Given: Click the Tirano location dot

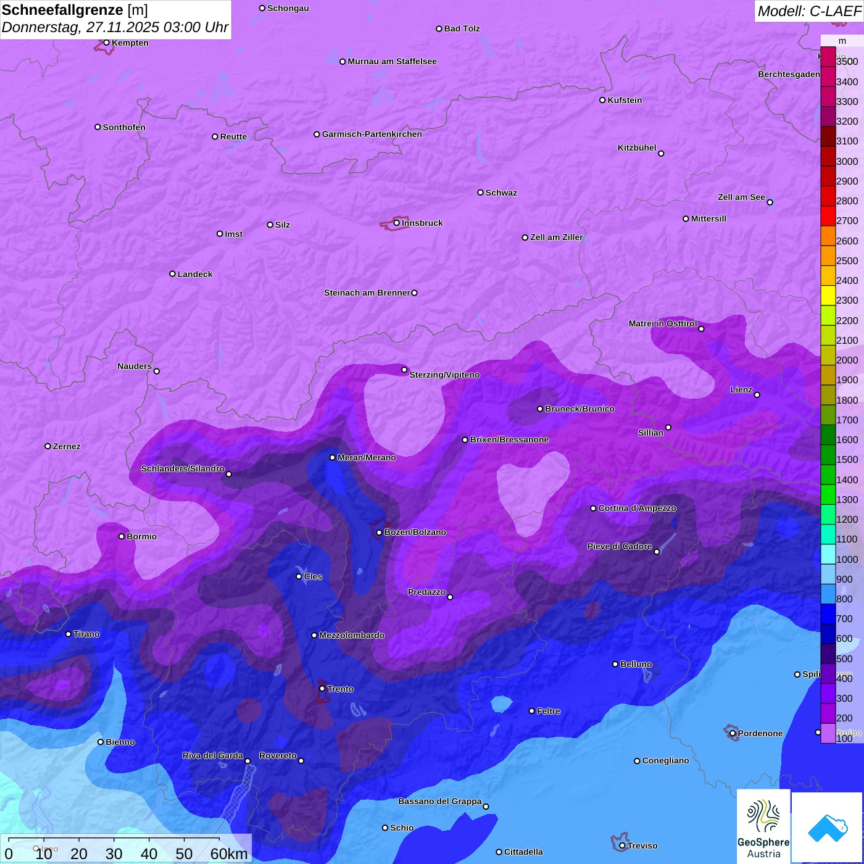Looking at the screenshot, I should 69,634.
